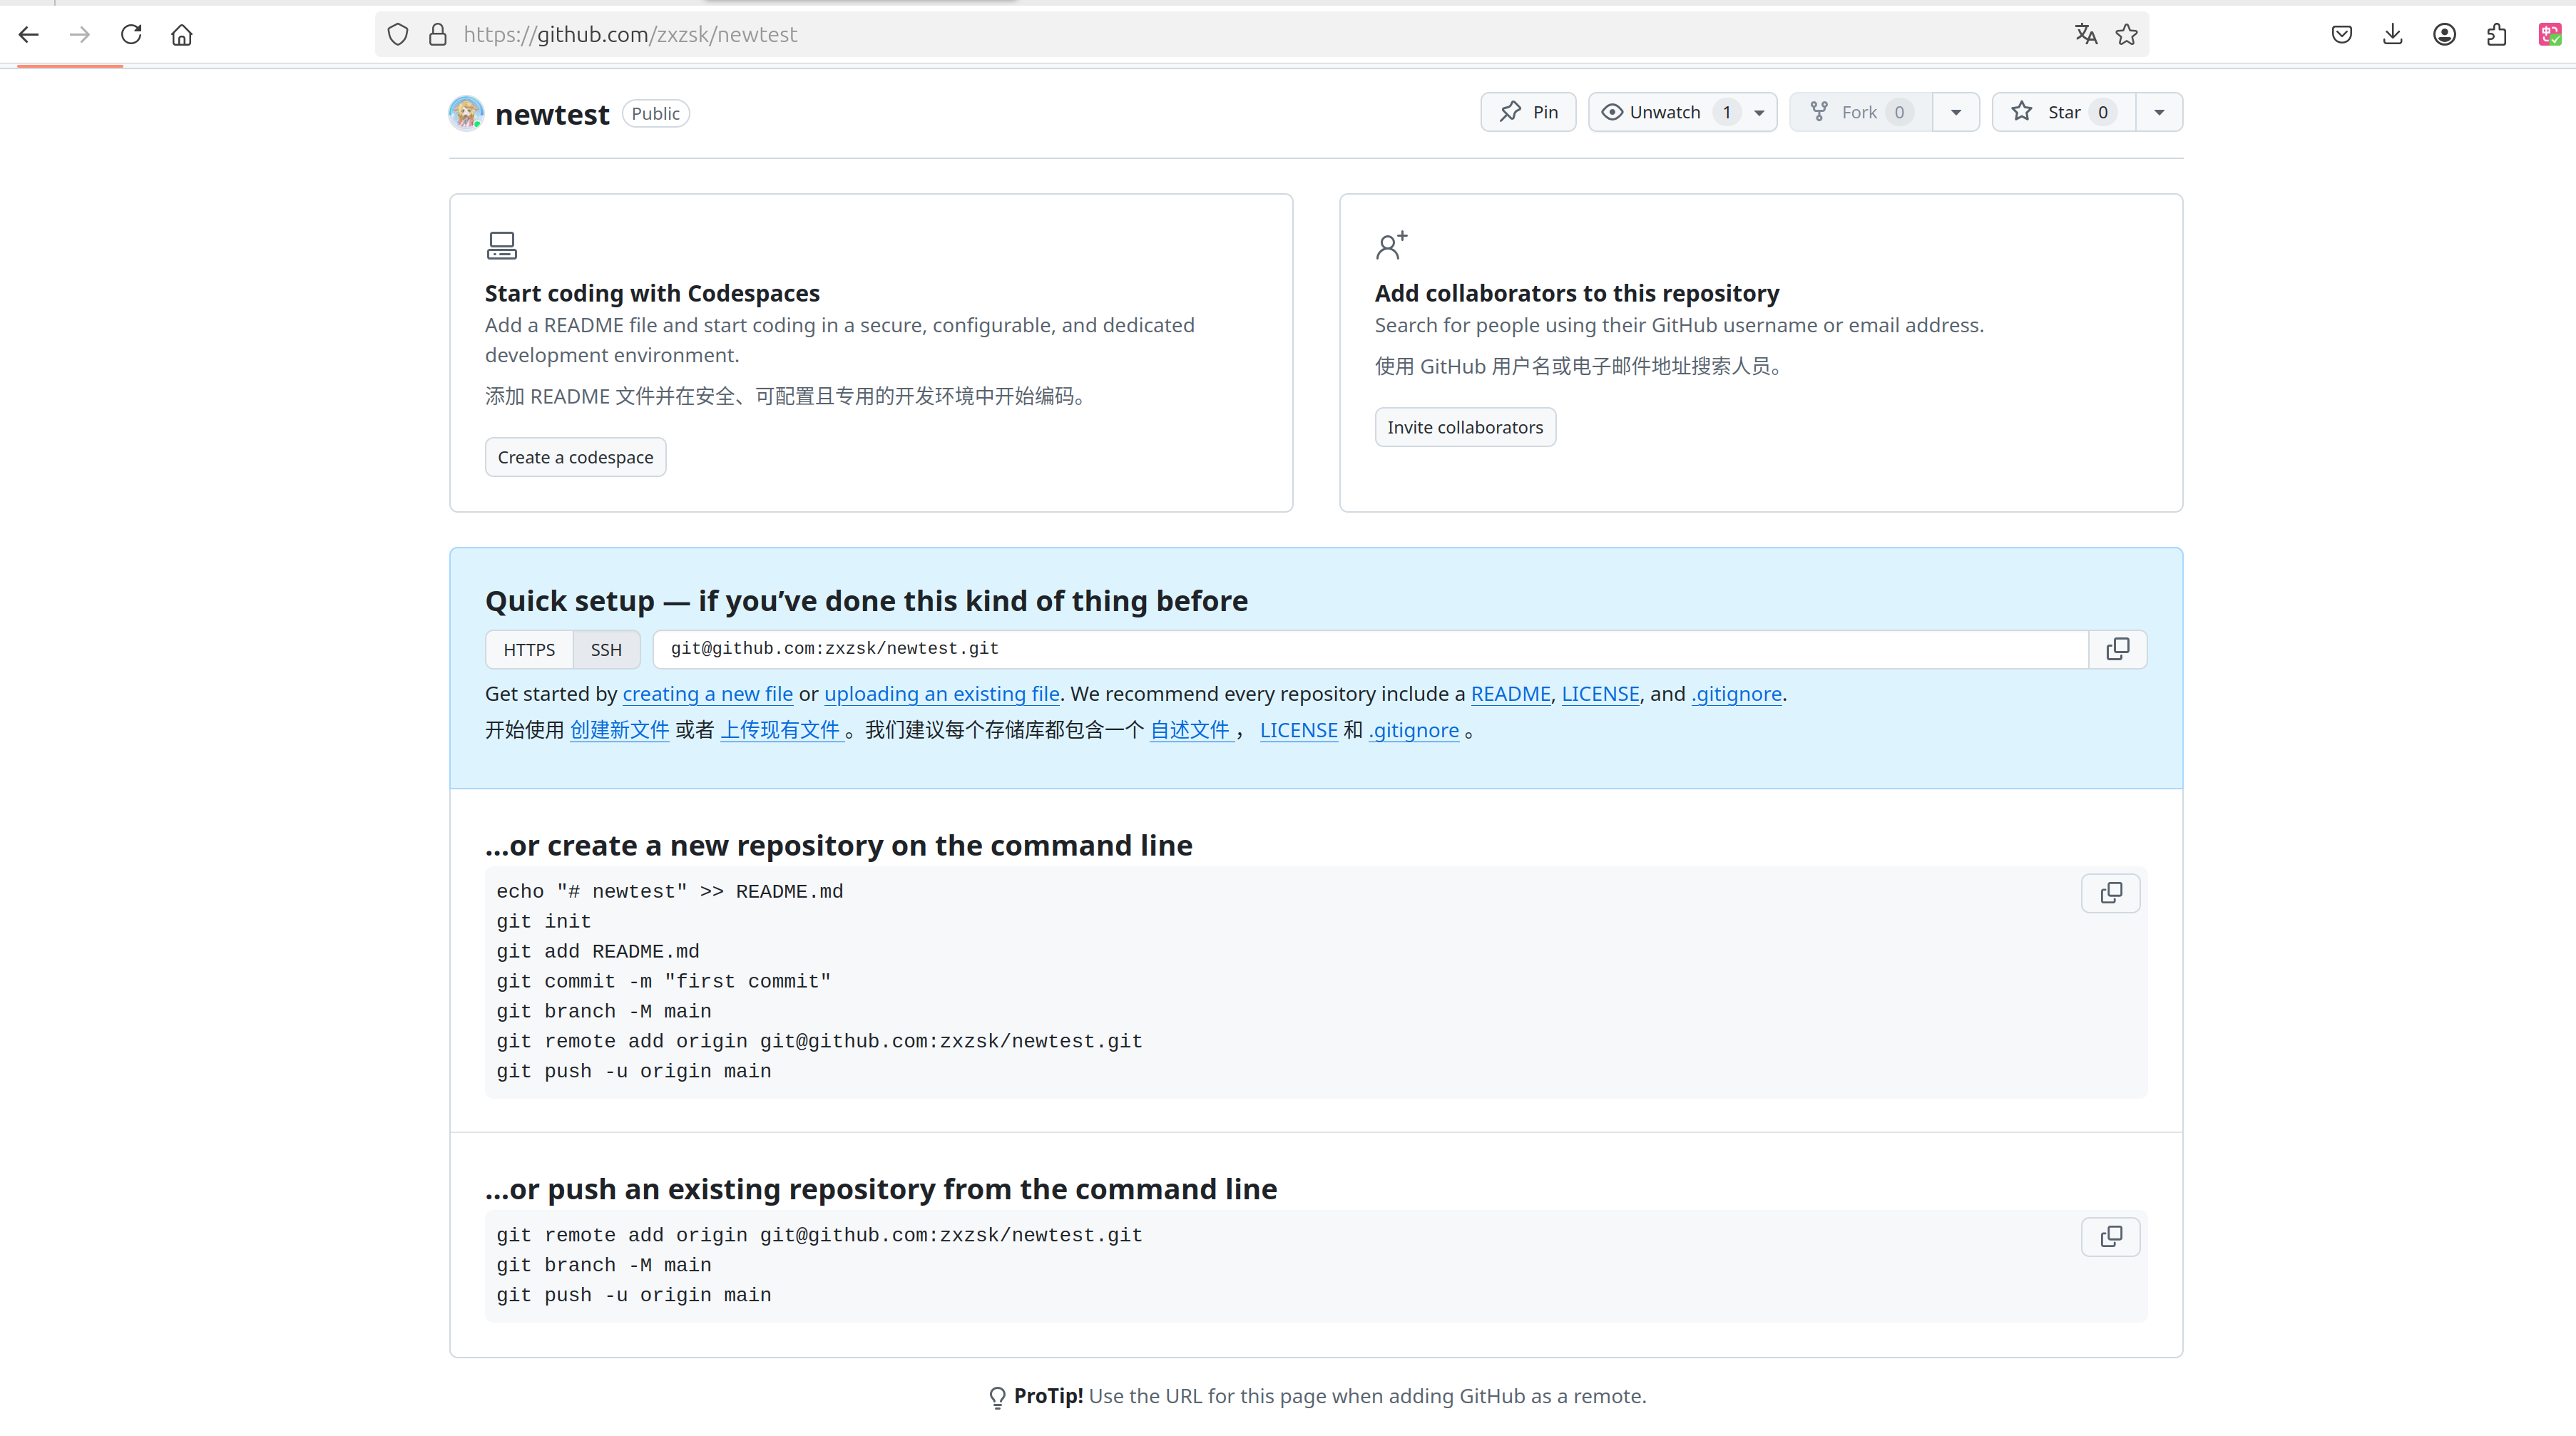Click the 'git add README.md' line

tap(598, 951)
